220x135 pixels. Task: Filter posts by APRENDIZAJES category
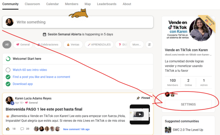(x=99, y=44)
